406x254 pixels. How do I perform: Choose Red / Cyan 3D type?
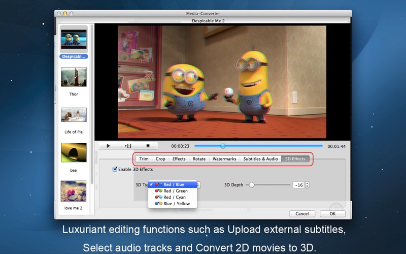173,197
